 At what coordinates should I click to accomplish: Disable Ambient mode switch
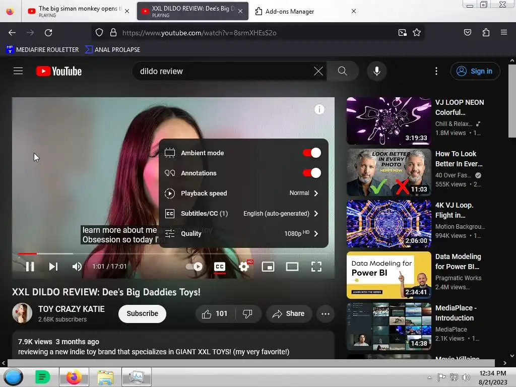(x=311, y=153)
